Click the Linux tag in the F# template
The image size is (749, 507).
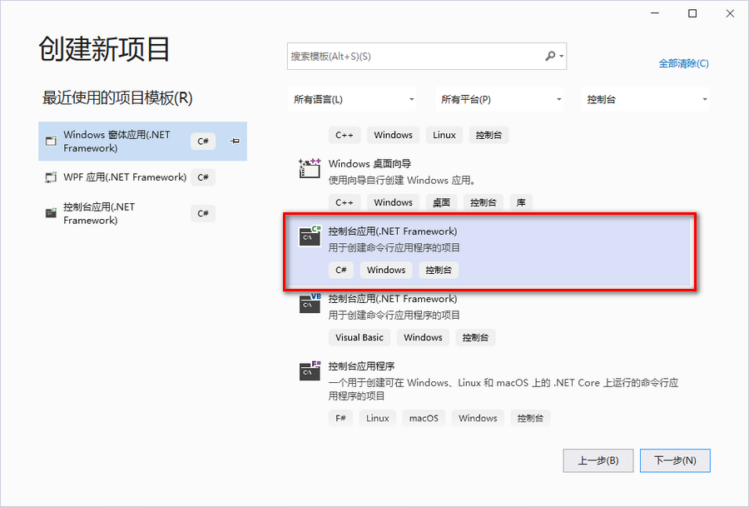point(377,418)
